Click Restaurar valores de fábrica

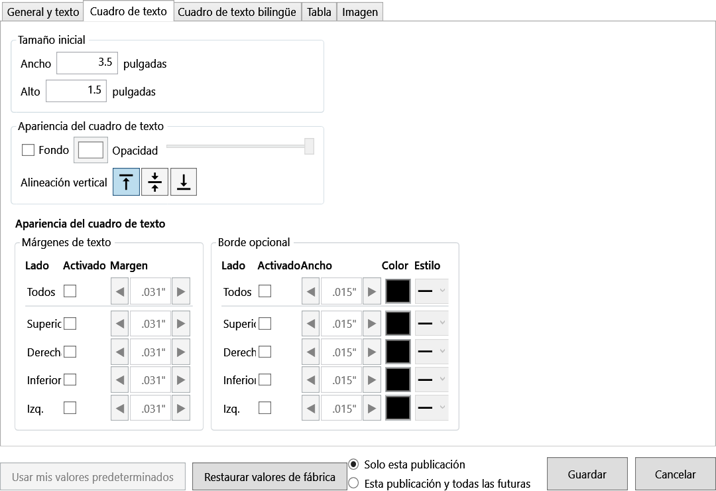pos(269,477)
